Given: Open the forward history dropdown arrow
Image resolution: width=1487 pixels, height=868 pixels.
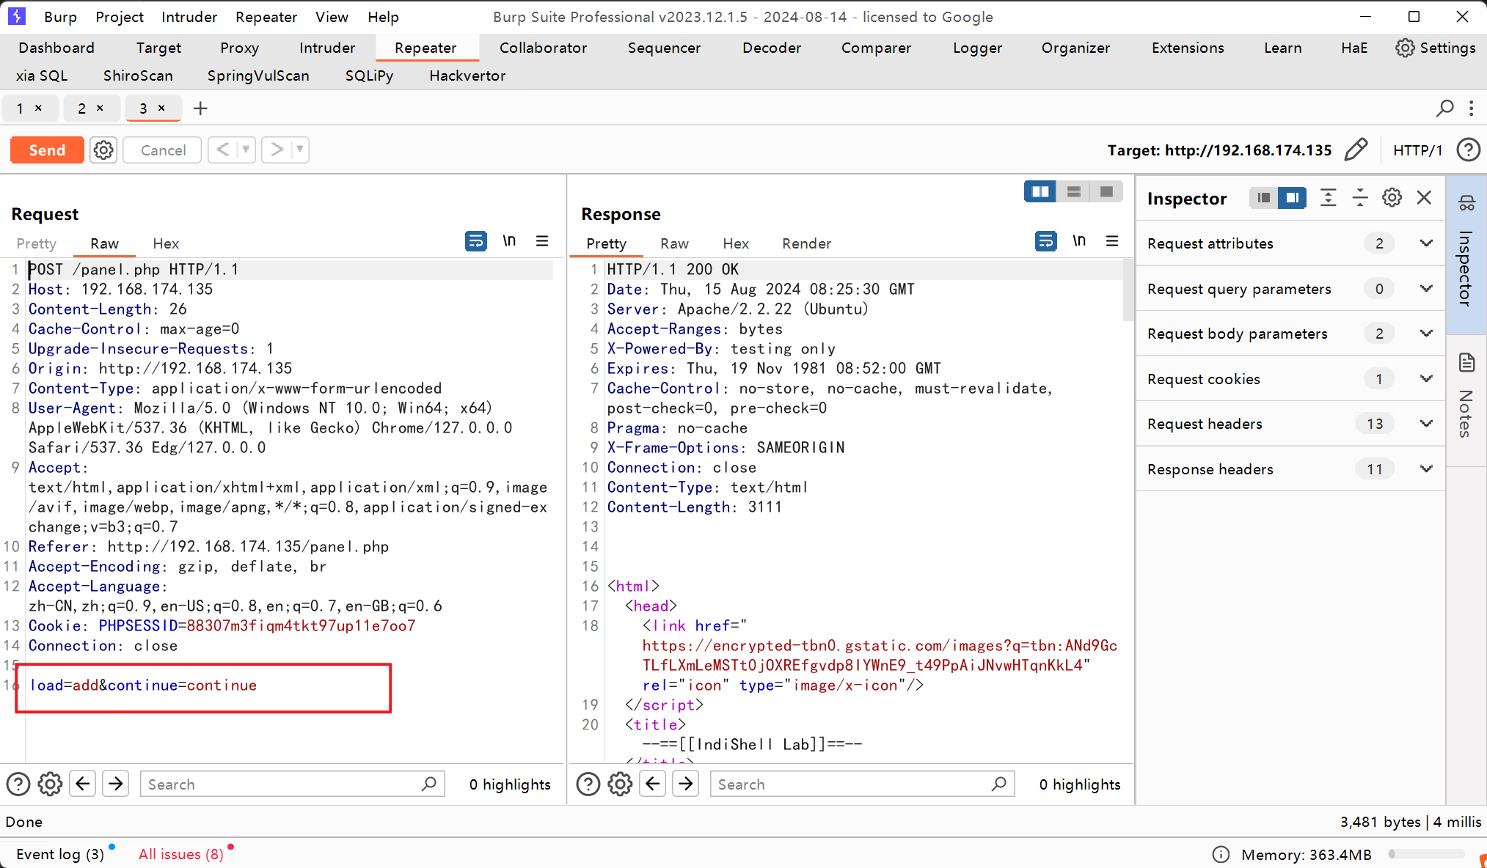Looking at the screenshot, I should pyautogui.click(x=299, y=150).
